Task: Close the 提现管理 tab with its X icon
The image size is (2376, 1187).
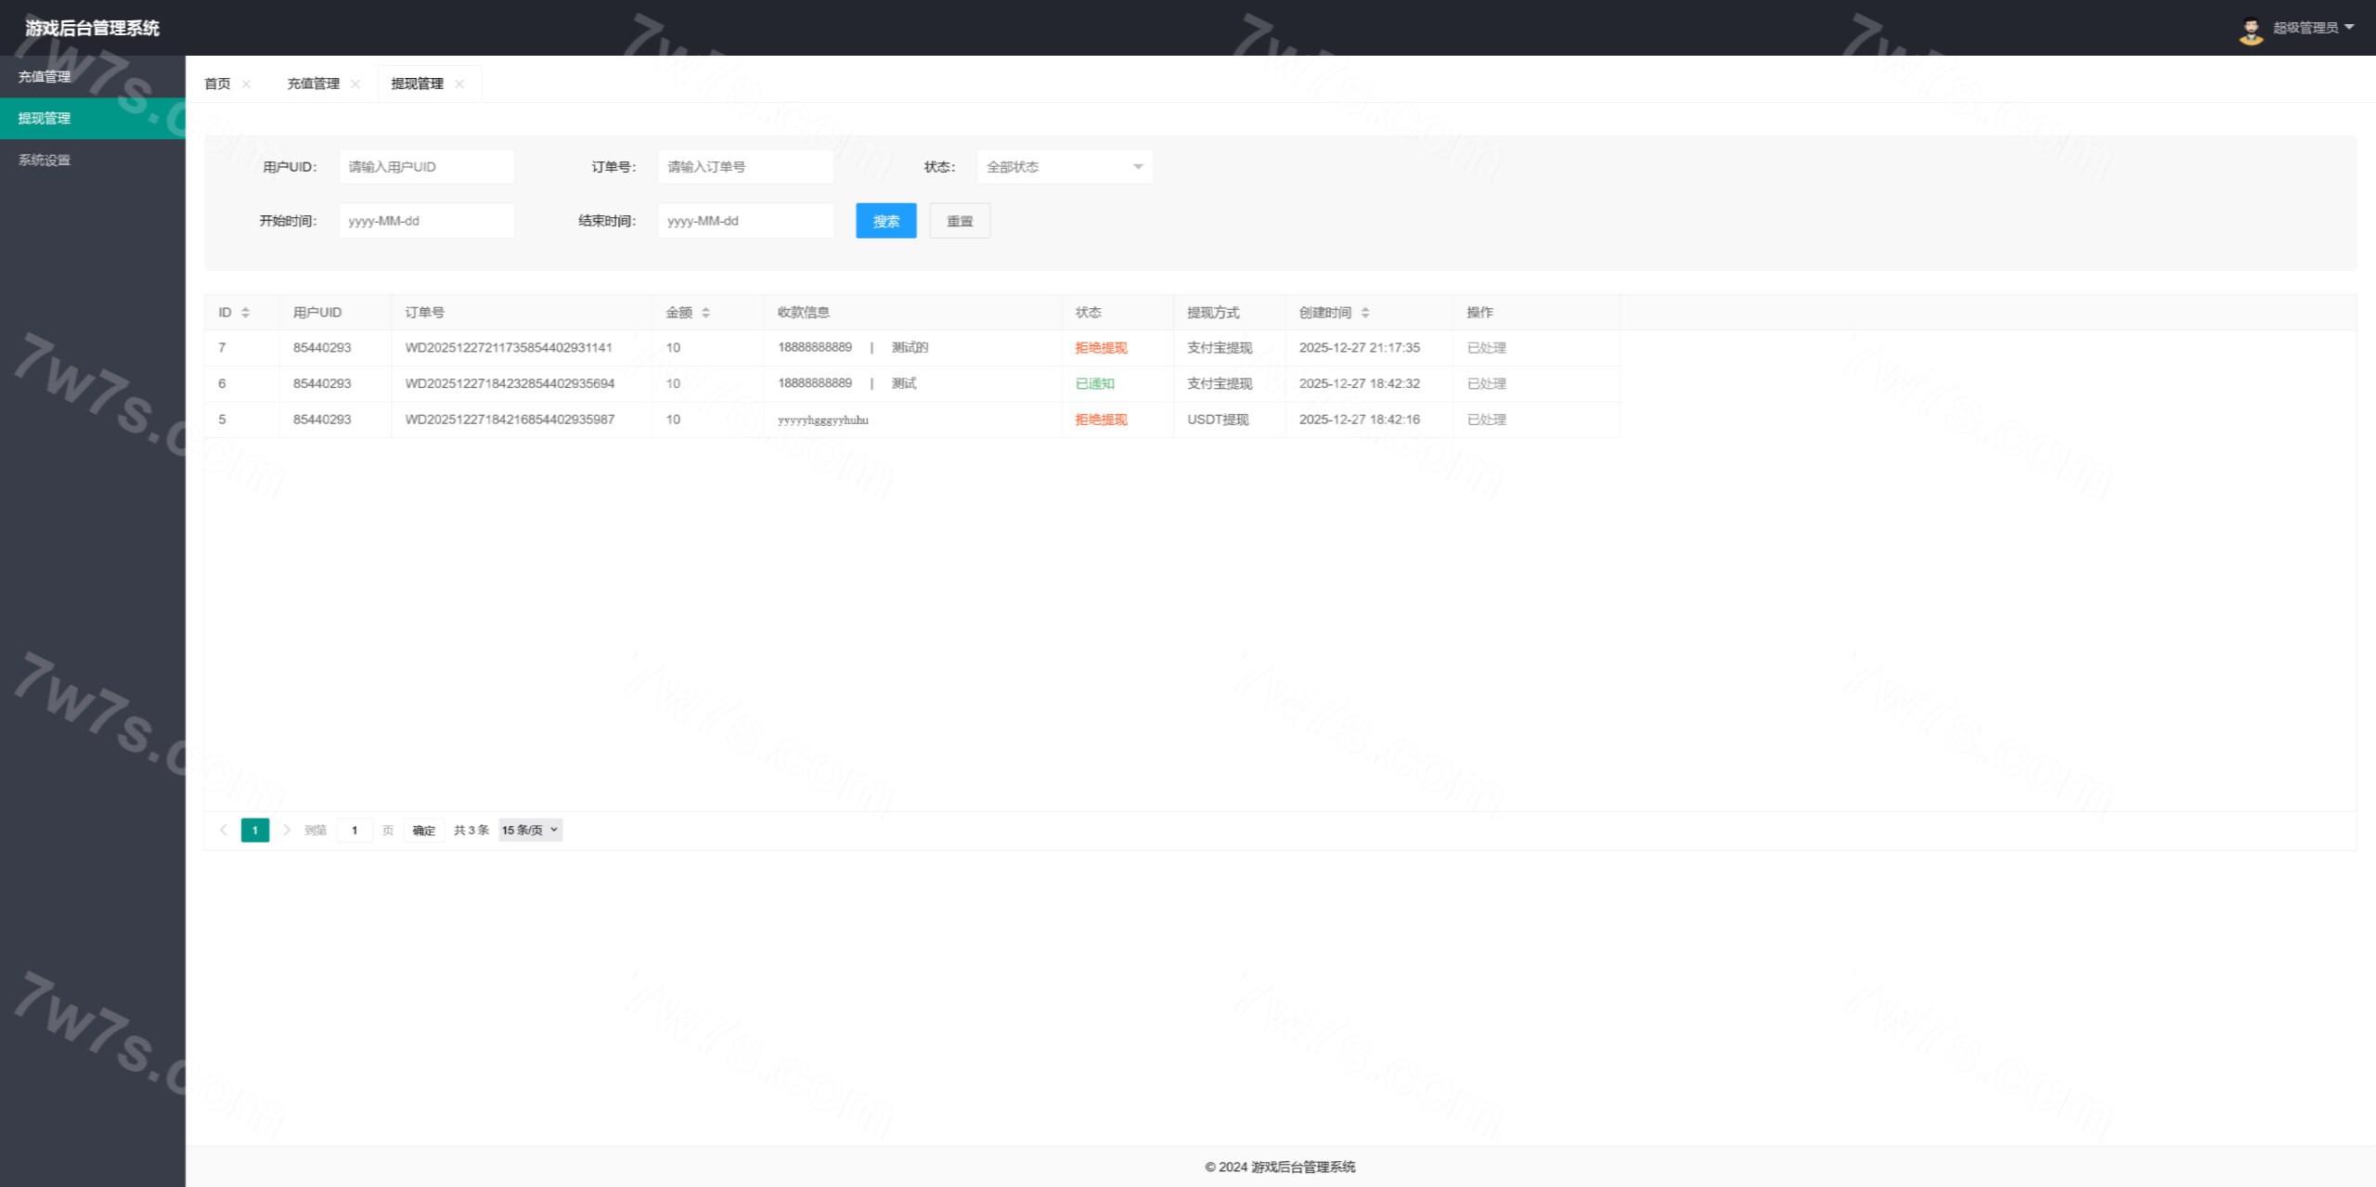Action: tap(459, 84)
